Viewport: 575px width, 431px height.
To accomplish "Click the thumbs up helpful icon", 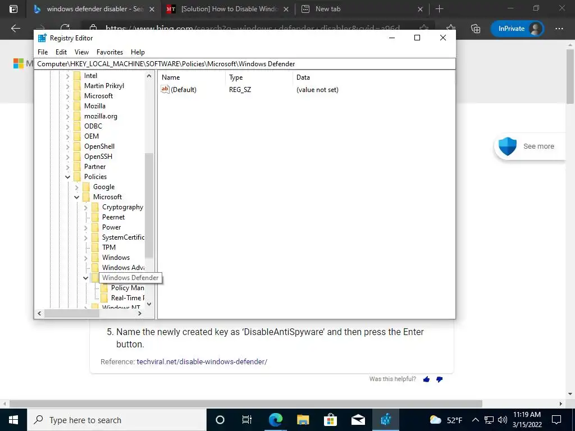I will (x=426, y=379).
